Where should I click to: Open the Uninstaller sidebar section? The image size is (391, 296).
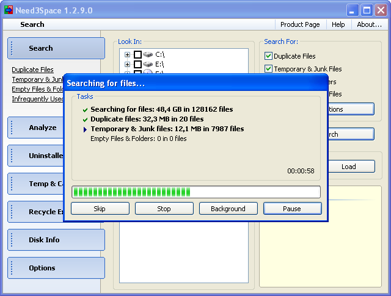point(35,156)
